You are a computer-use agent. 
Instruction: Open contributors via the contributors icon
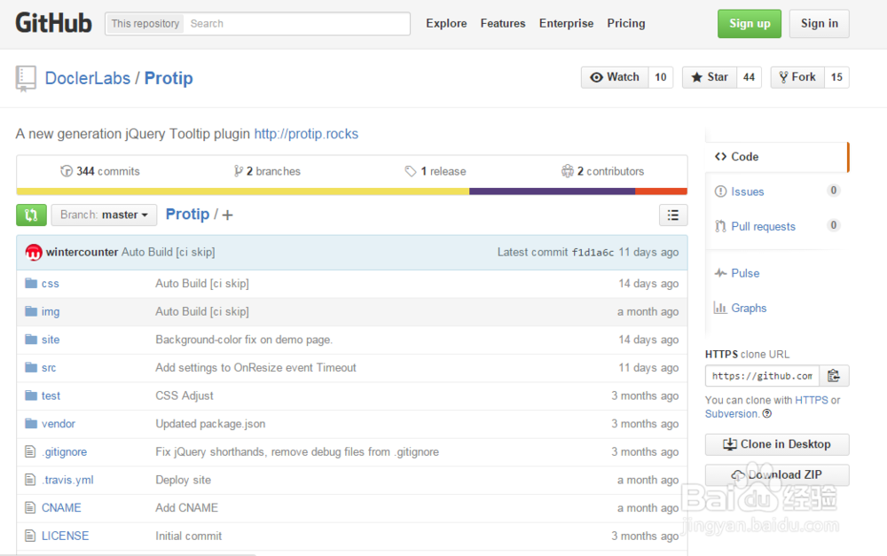pos(566,170)
